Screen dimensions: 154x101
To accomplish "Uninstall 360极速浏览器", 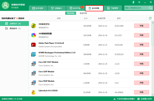I will click(141, 35).
